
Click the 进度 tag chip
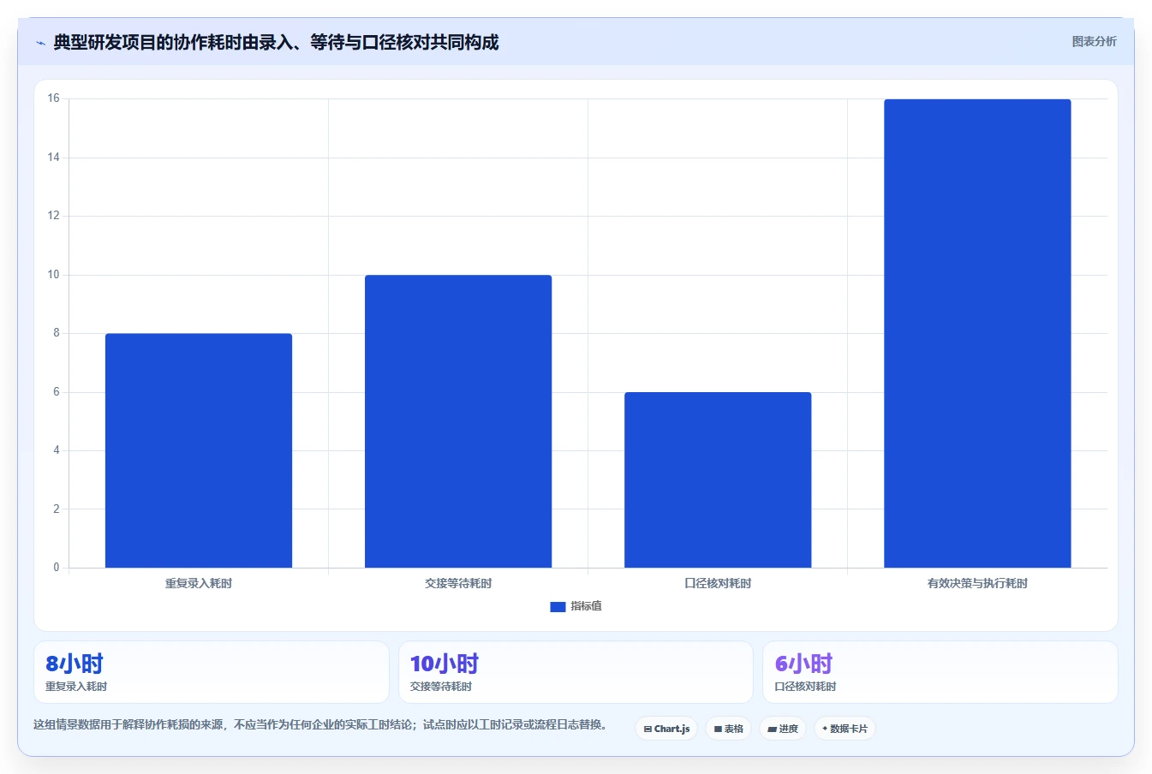point(783,729)
